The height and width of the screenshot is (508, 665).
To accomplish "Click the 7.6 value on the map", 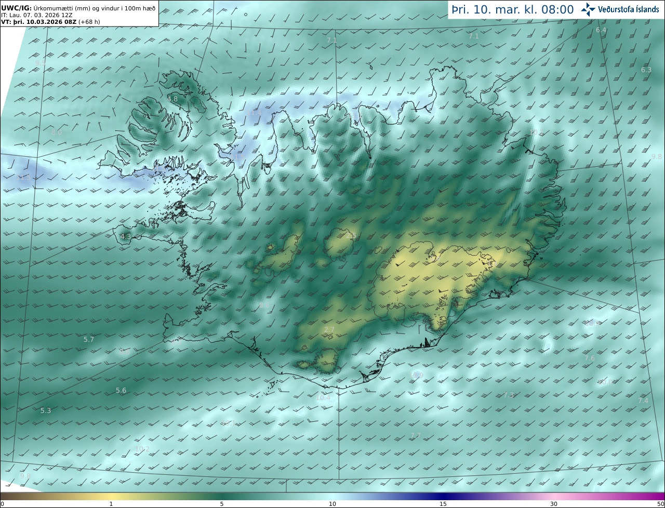I will [x=590, y=358].
